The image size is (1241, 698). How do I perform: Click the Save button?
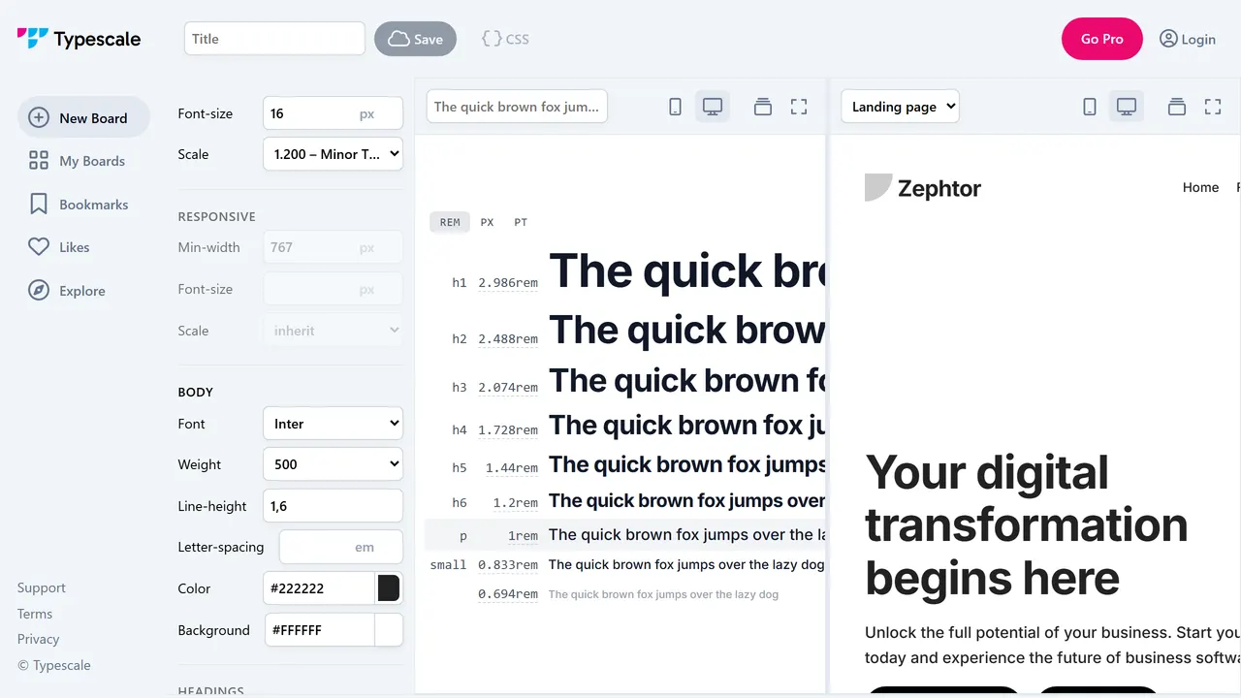click(415, 39)
